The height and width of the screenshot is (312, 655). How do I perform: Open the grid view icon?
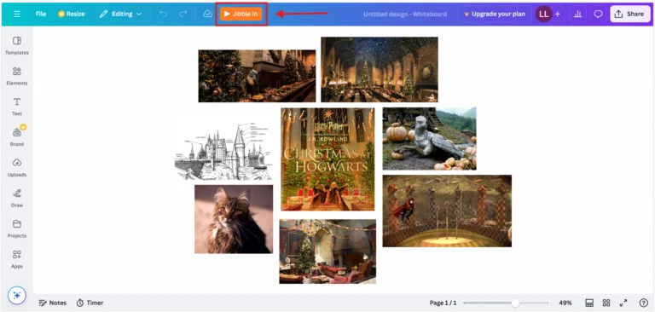point(606,303)
